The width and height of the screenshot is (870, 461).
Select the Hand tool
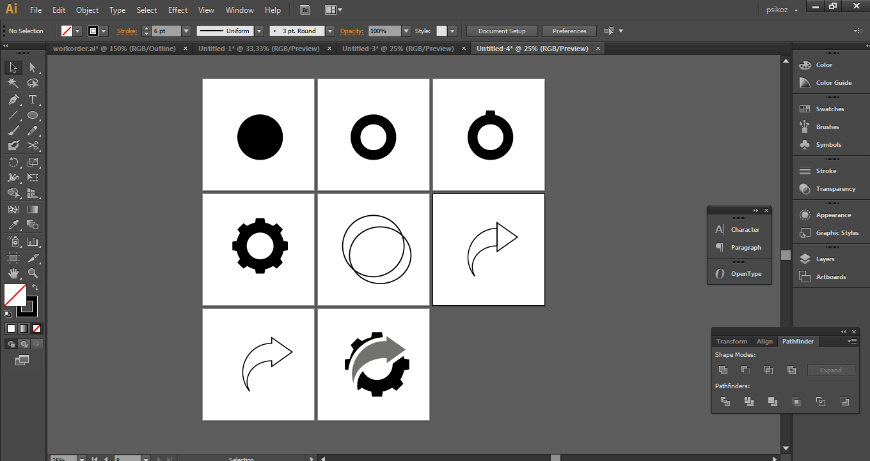(13, 273)
